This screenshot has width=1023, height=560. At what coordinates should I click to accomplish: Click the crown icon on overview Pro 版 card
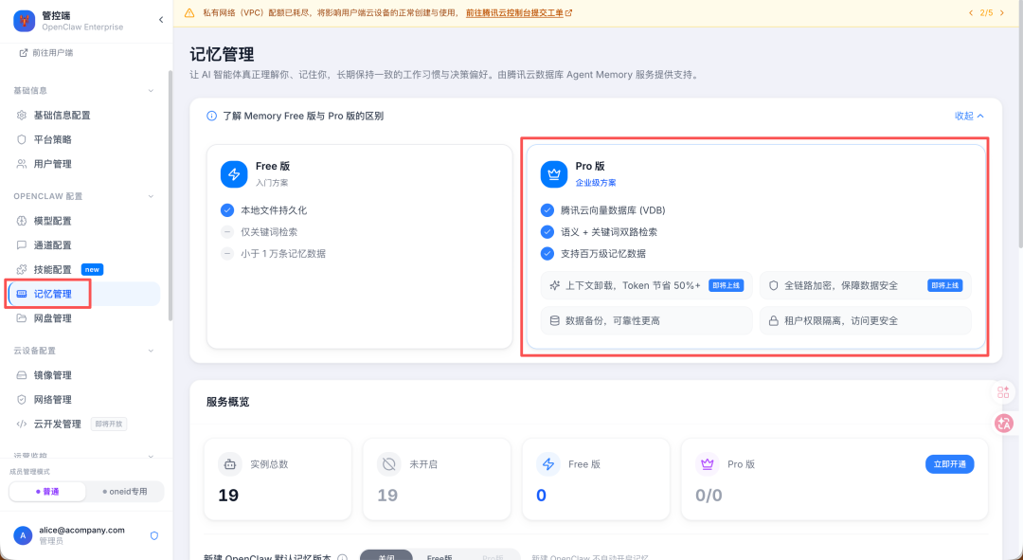(x=708, y=464)
